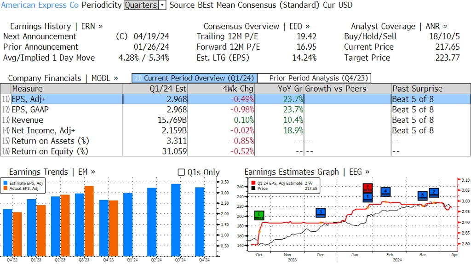Open Earnings History ERN link
This screenshot has width=471, height=264.
click(x=56, y=26)
